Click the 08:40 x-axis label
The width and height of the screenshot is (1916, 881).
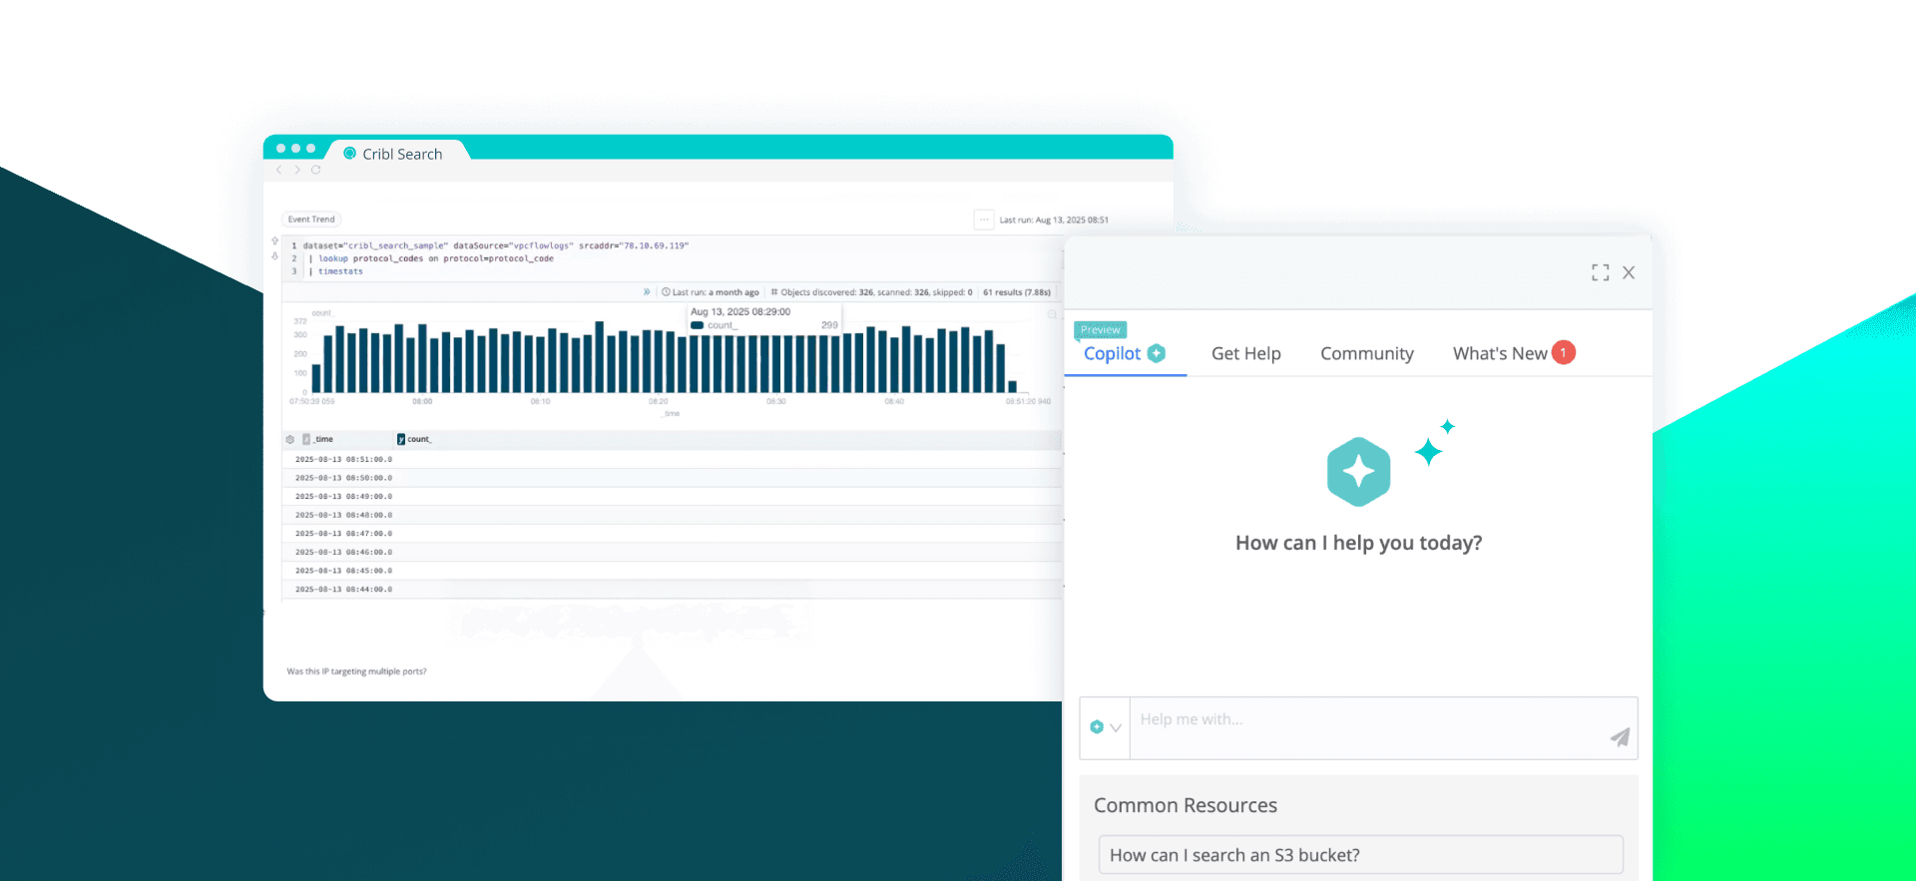(x=894, y=401)
